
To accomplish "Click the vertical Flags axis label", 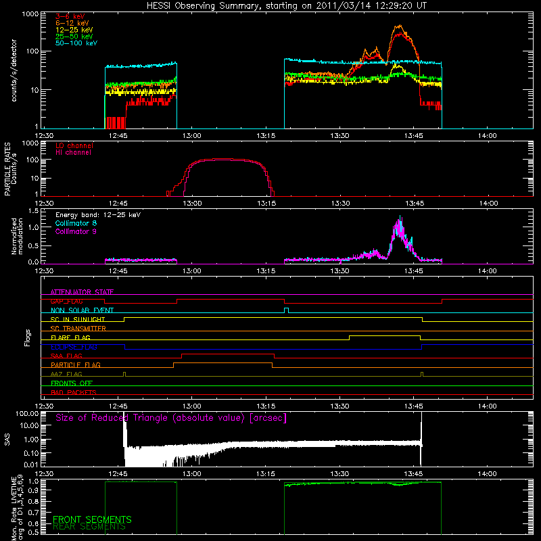I will point(27,337).
